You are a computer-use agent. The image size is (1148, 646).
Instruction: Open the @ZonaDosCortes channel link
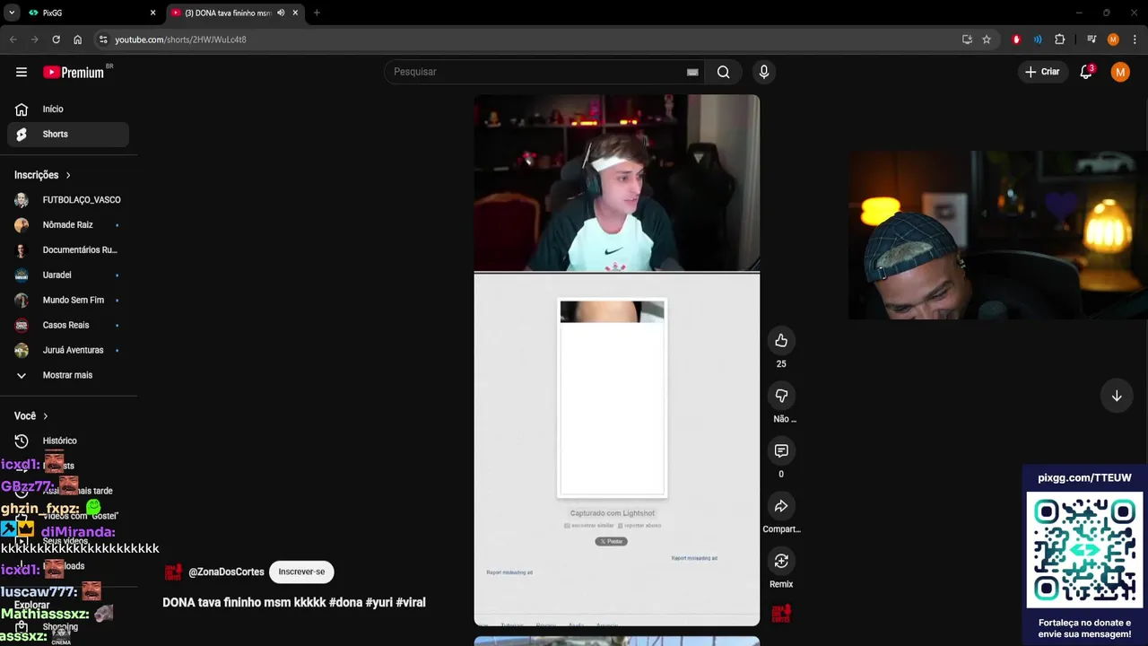(x=226, y=572)
